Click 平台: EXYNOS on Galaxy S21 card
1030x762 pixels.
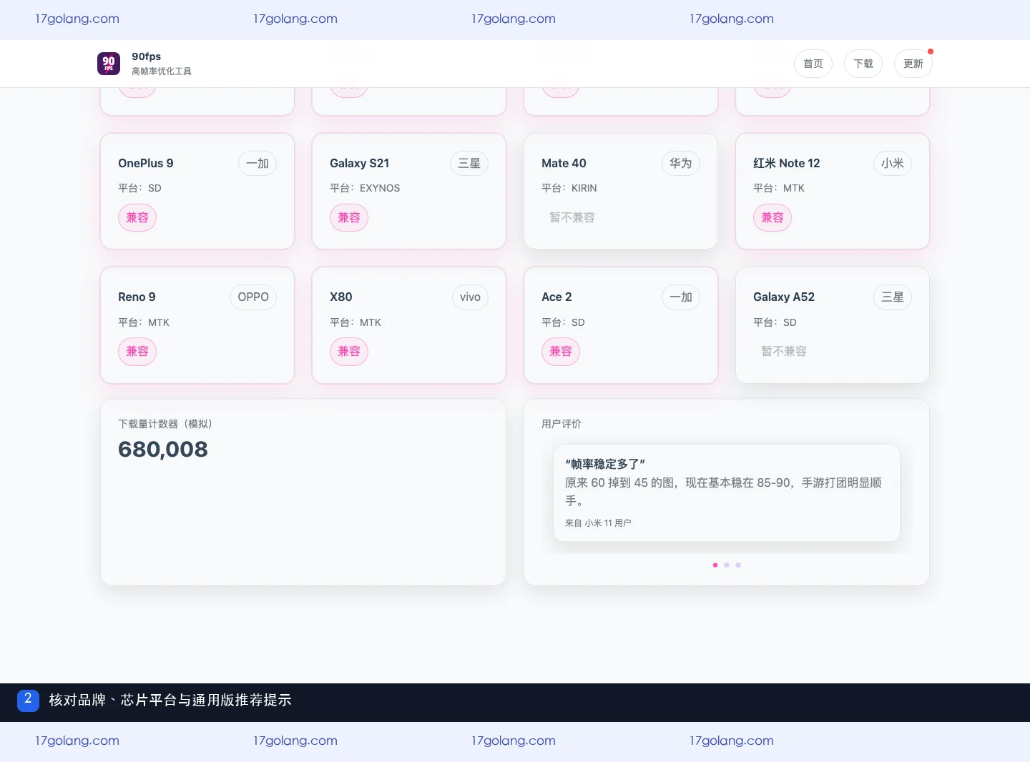point(365,188)
